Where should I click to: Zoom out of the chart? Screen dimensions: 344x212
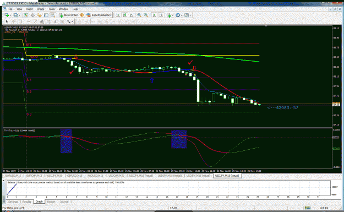(x=146, y=15)
